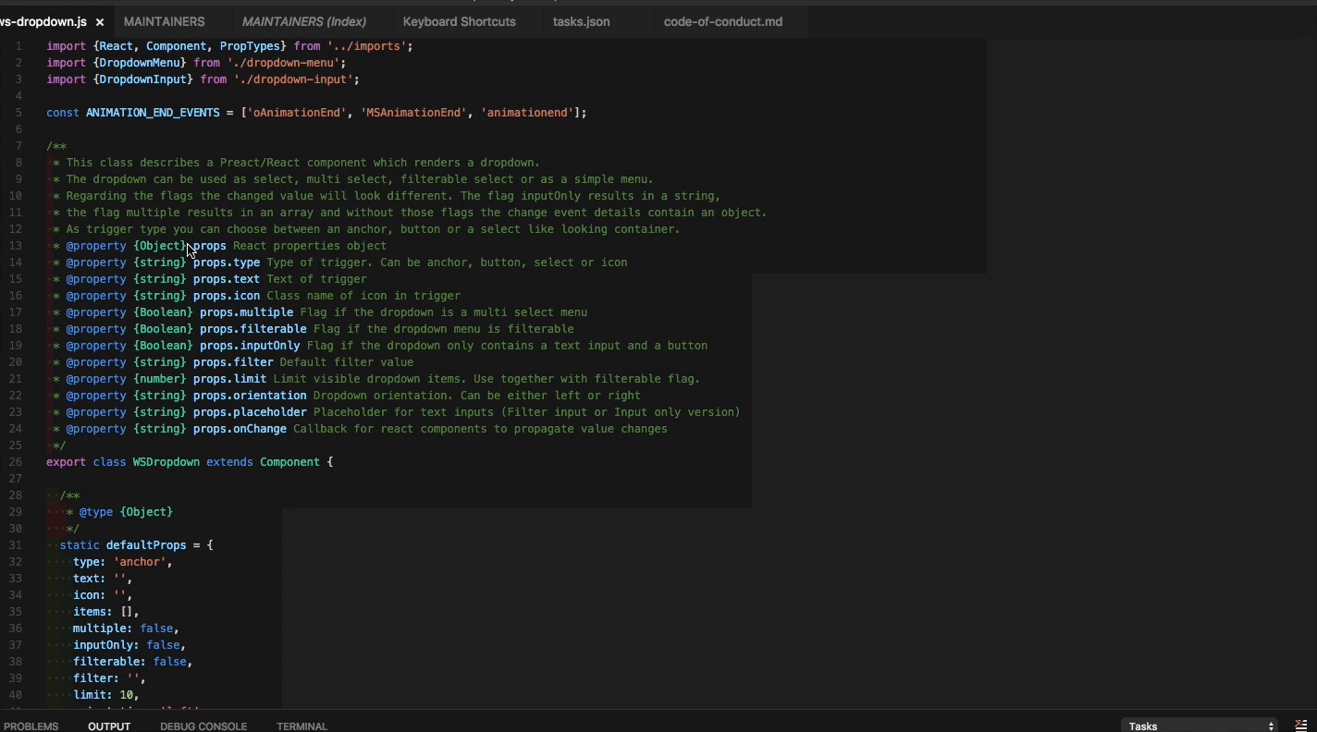Select the OUTPUT panel tab
This screenshot has height=732, width=1317.
109,726
